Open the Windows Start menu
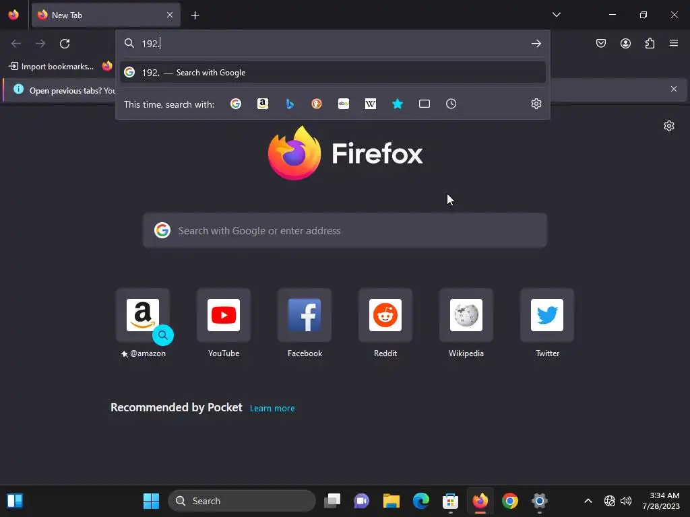The image size is (690, 517). coord(152,501)
